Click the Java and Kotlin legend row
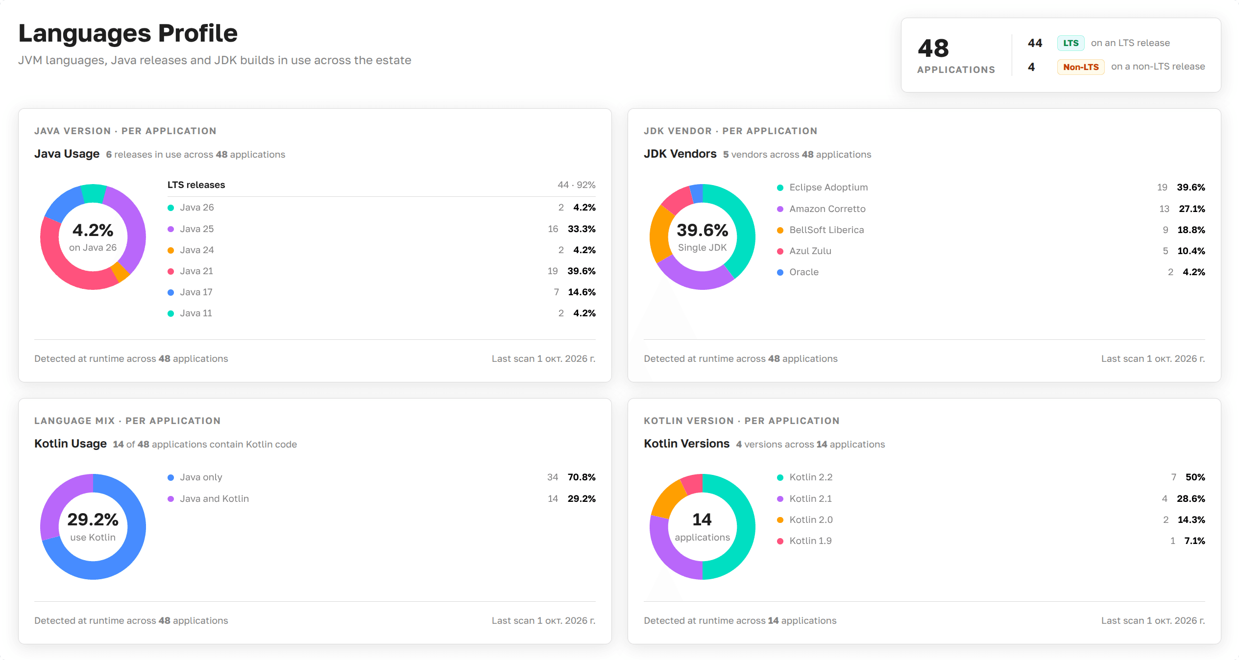Image resolution: width=1239 pixels, height=660 pixels. click(x=381, y=498)
